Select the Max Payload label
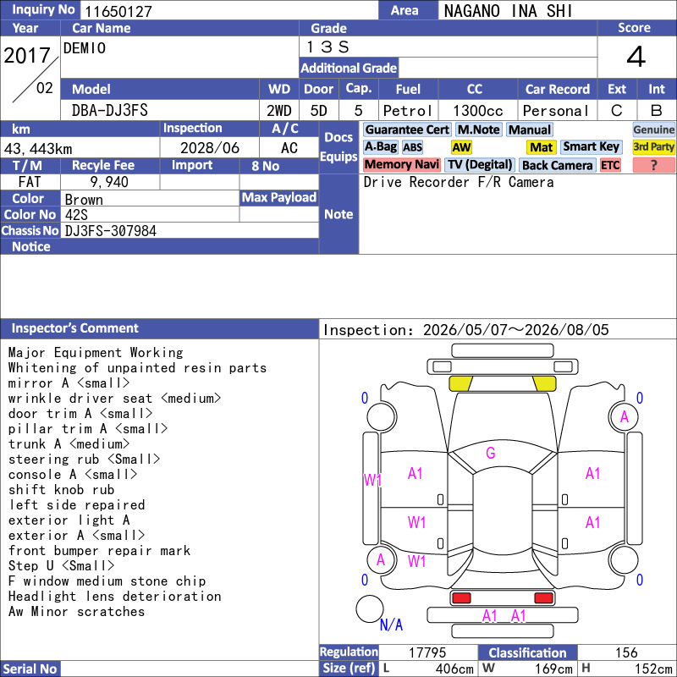 pos(279,198)
